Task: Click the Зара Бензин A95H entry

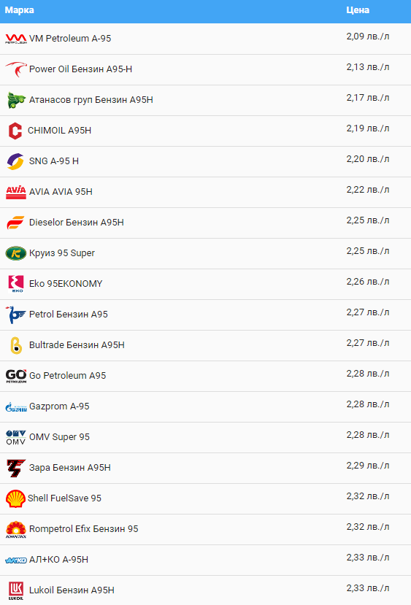Action: tap(70, 468)
